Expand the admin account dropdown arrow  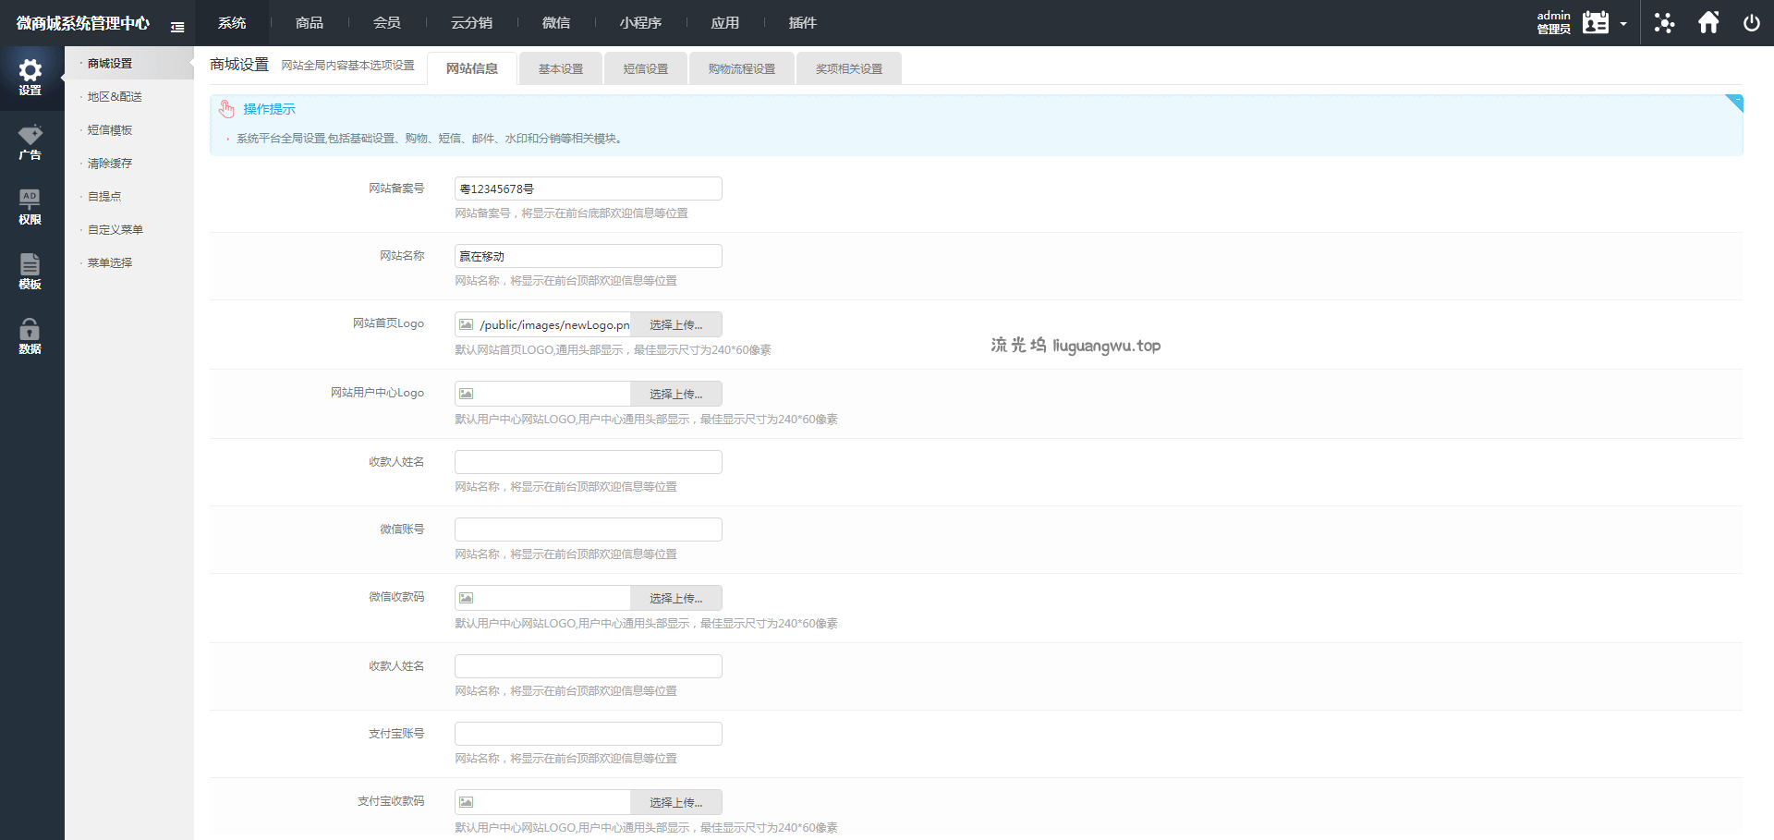[1623, 24]
